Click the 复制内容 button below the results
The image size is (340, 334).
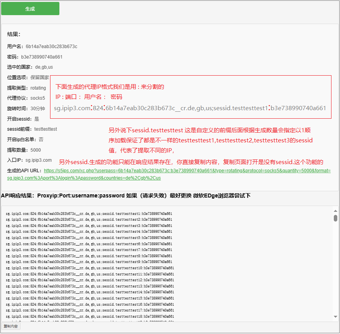point(11,326)
